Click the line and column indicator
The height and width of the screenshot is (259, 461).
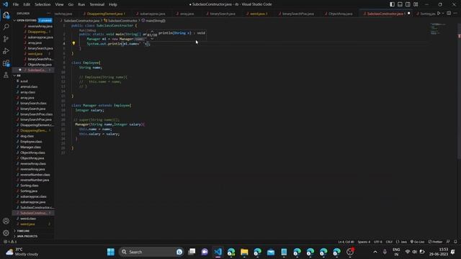[346, 242]
